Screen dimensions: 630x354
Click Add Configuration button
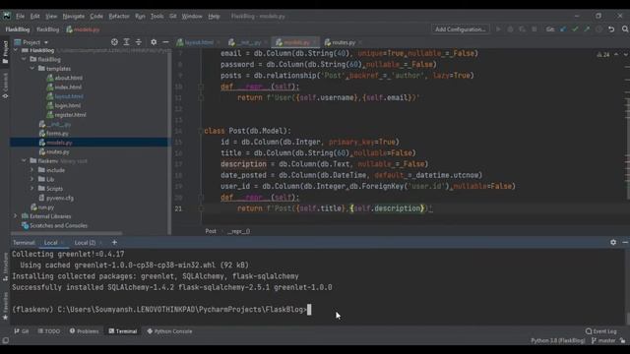tap(460, 29)
